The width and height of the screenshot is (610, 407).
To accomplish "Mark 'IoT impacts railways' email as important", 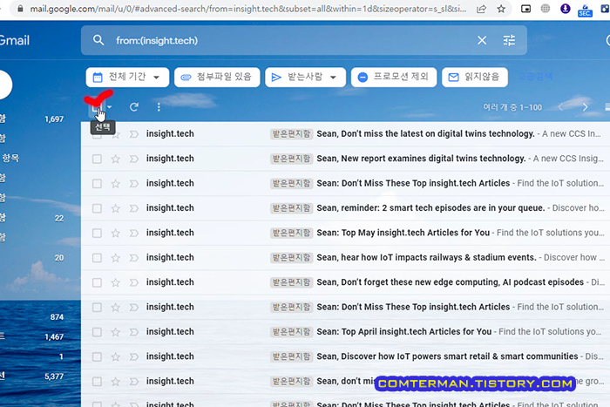I will (134, 258).
